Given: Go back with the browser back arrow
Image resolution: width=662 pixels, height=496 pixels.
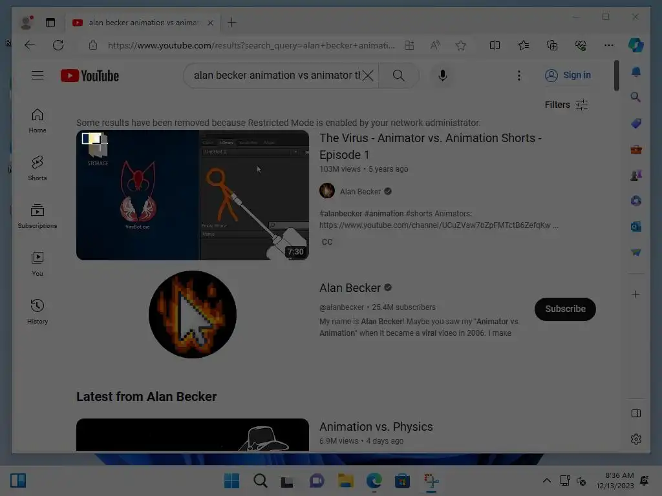Looking at the screenshot, I should click(30, 45).
